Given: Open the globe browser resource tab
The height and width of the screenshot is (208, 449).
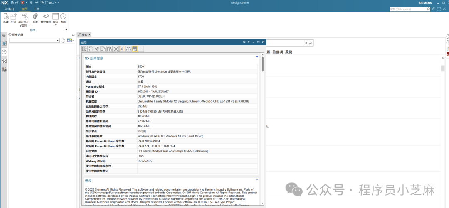Looking at the screenshot, I should pyautogui.click(x=4, y=43).
